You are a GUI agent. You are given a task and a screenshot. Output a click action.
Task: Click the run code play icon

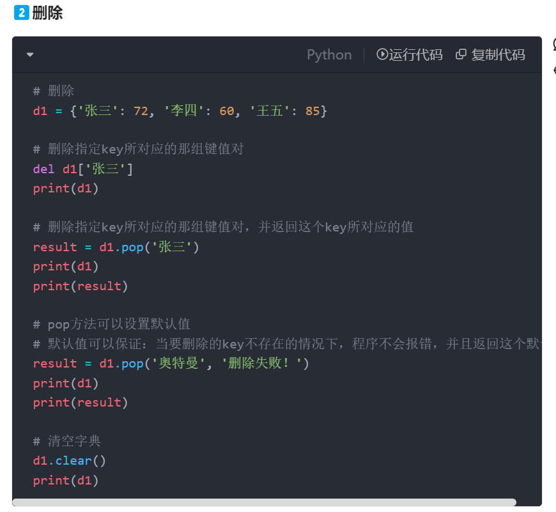pos(382,54)
